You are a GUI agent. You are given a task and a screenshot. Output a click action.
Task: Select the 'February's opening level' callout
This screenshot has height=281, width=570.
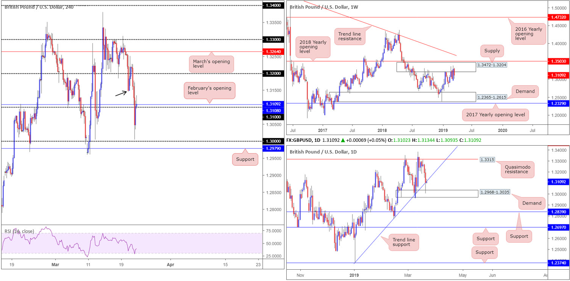(x=209, y=91)
